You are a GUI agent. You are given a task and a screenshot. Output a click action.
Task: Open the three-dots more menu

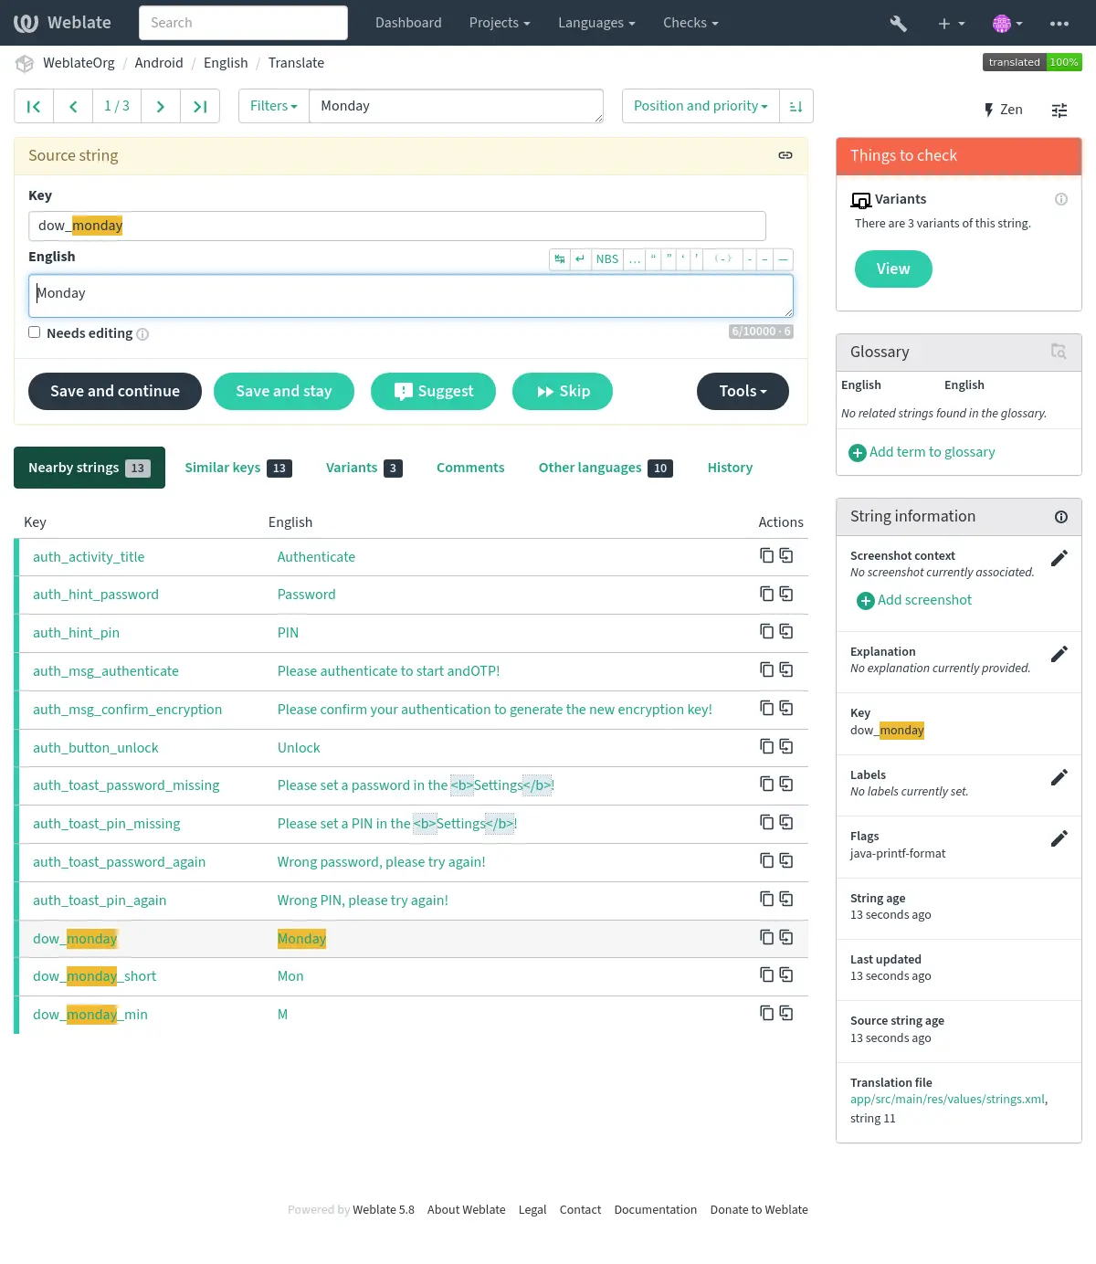tap(1059, 23)
